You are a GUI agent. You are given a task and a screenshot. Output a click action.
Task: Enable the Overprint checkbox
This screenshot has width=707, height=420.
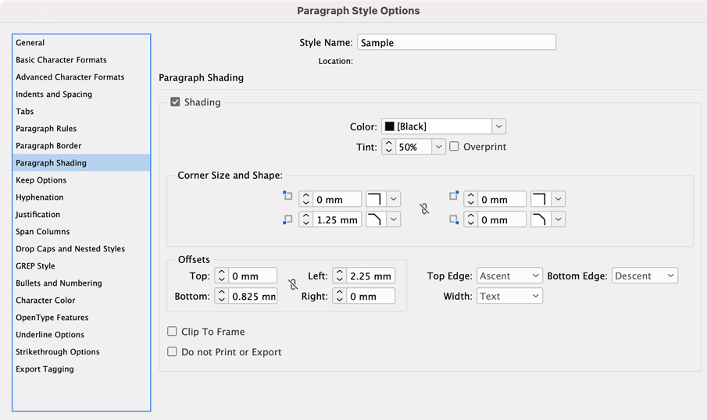coord(454,147)
